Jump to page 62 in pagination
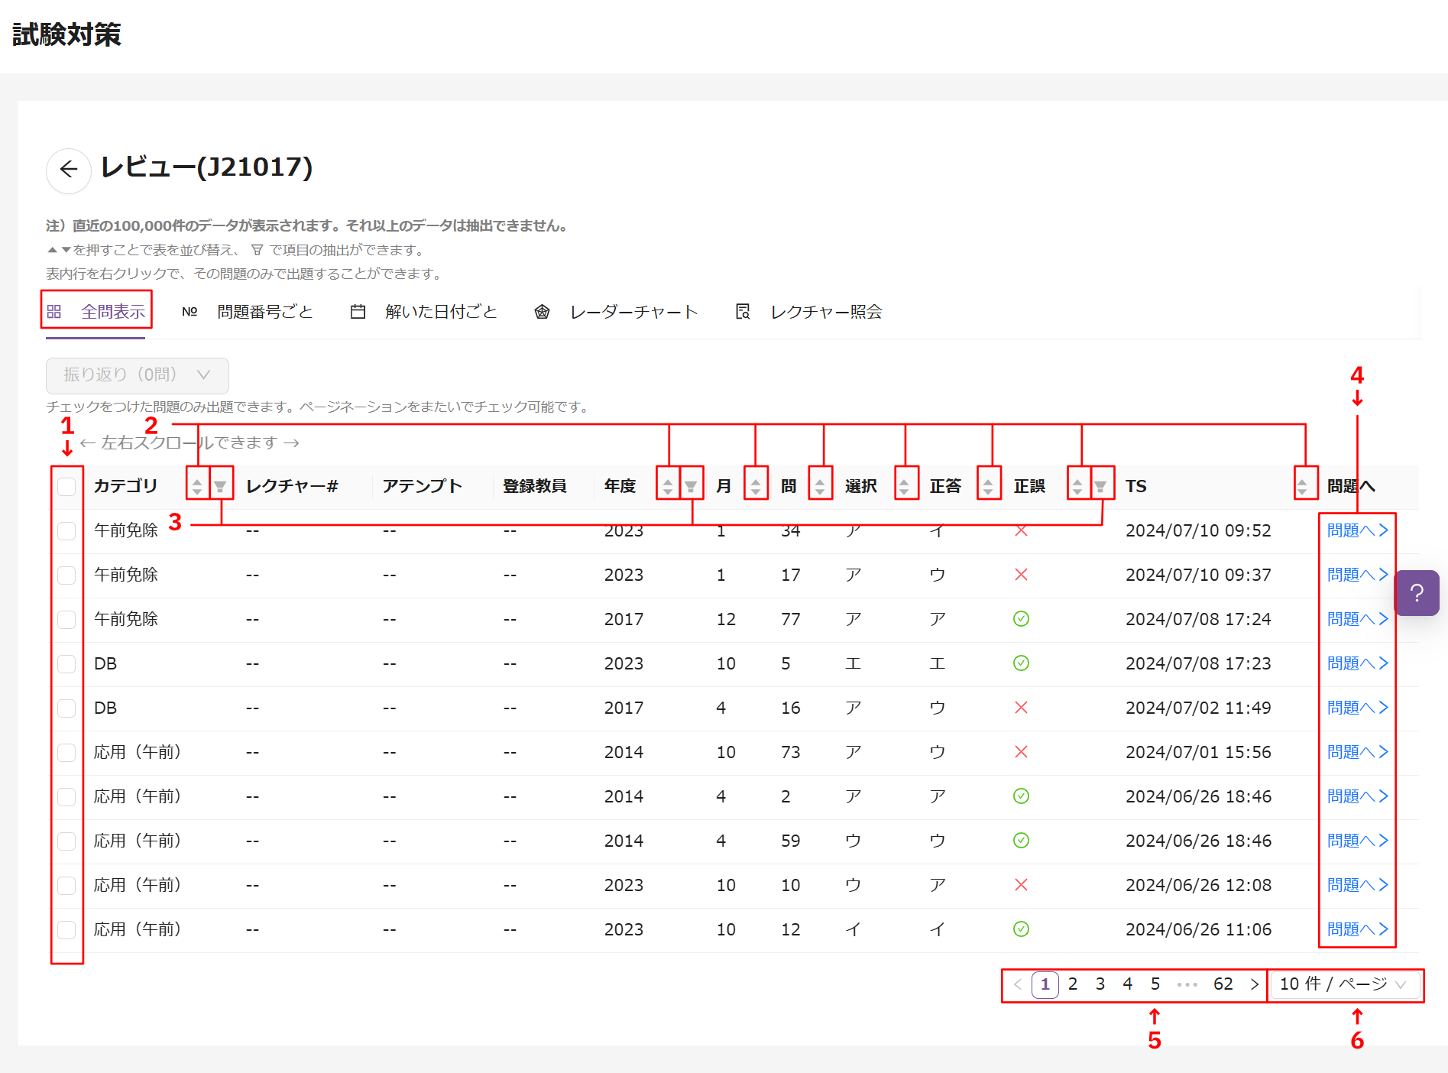Screen dimensions: 1448x1073 1223,984
